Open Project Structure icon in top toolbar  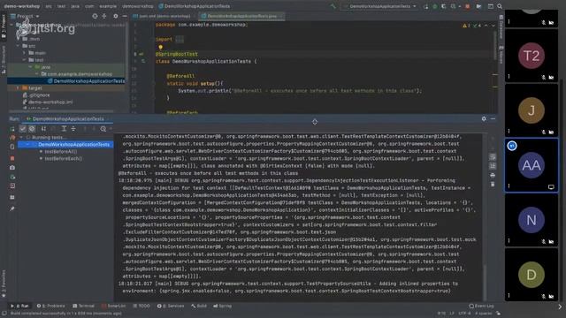(478, 6)
